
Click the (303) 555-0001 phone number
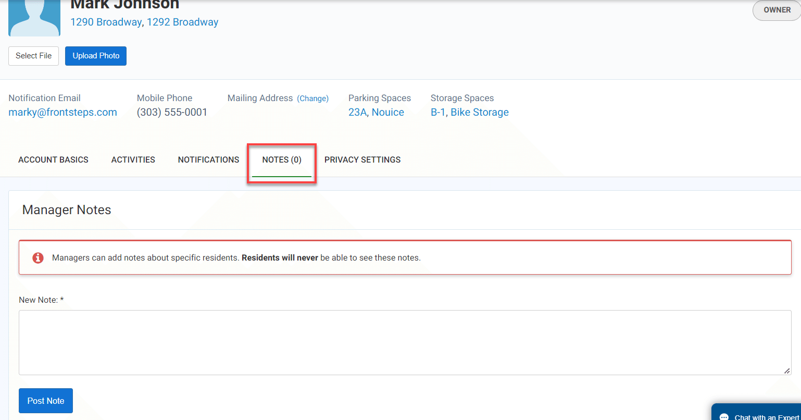[x=172, y=112]
